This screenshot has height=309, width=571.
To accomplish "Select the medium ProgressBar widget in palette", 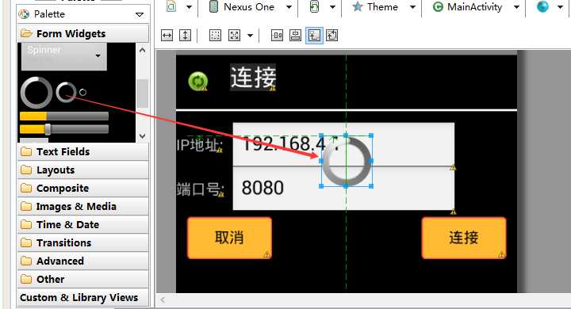I will click(x=66, y=92).
